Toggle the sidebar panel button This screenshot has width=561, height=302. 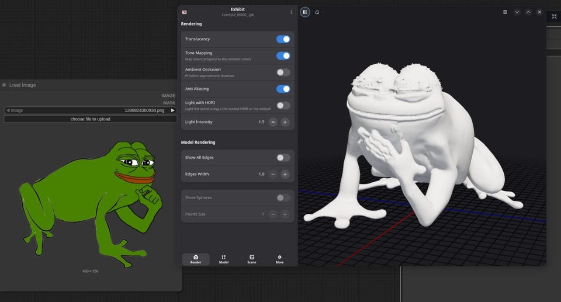point(305,12)
